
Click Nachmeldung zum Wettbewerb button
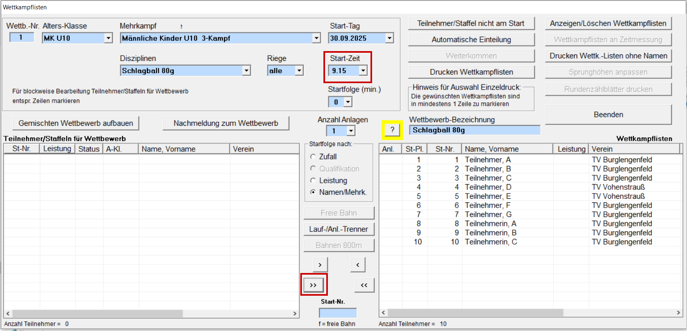(x=226, y=123)
